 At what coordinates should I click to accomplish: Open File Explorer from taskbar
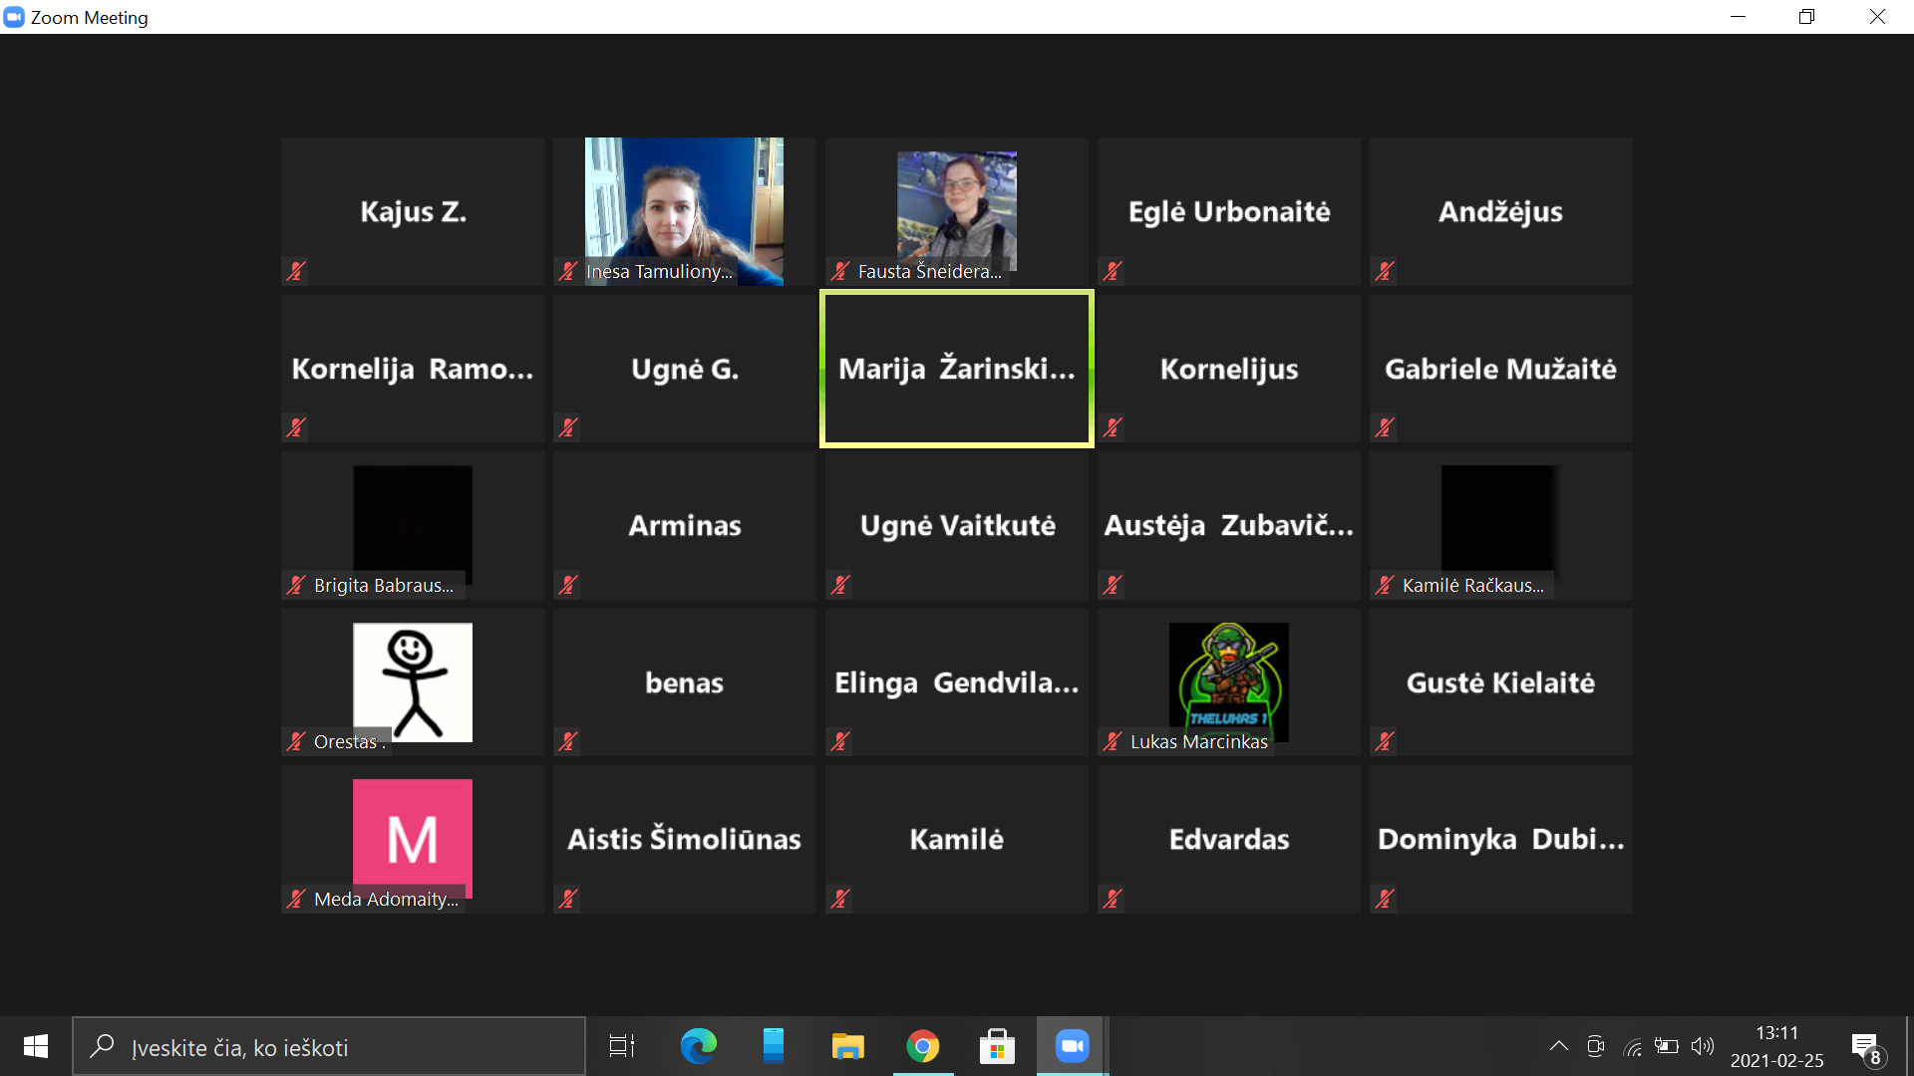click(x=847, y=1046)
